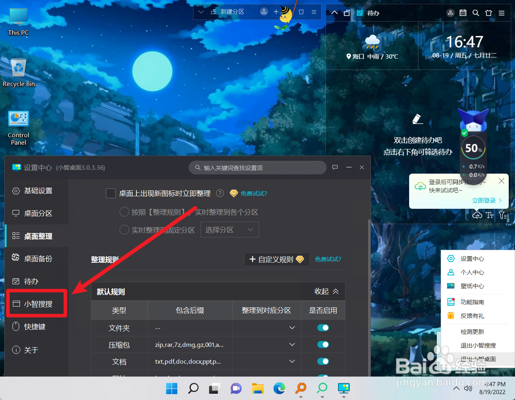This screenshot has width=515, height=400.
Task: Collapse default rules with 收起
Action: 327,291
